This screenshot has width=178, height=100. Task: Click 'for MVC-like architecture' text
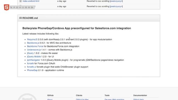coord(59,43)
